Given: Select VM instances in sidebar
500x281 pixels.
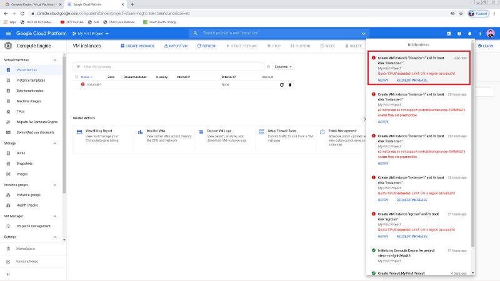Looking at the screenshot, I should click(x=27, y=70).
